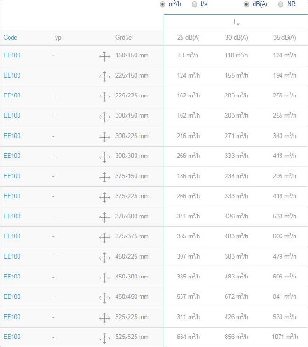308x347 pixels.
Task: Open EE100 link in the 150x150 mm row
Action: [x=12, y=55]
